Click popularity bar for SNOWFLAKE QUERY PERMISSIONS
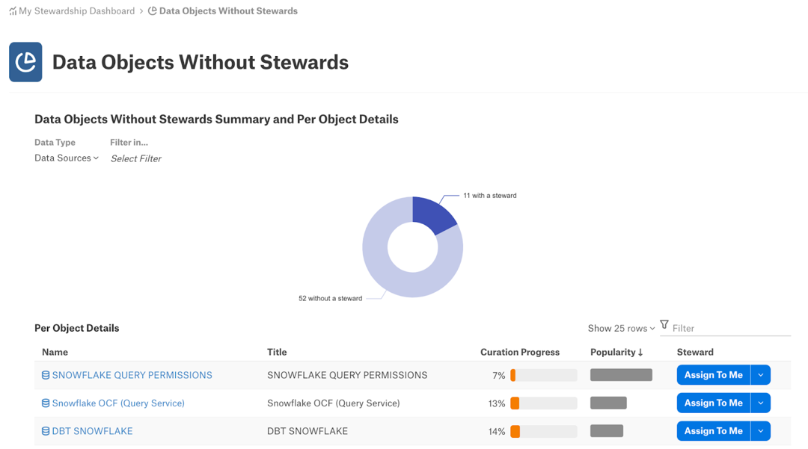This screenshot has height=449, width=808. point(621,375)
